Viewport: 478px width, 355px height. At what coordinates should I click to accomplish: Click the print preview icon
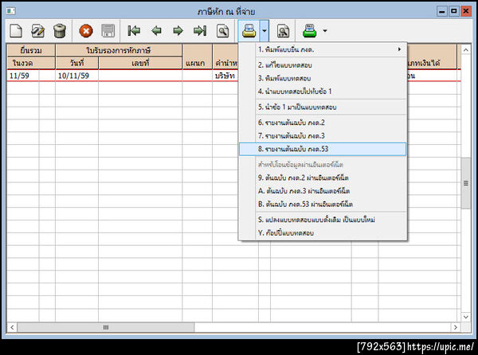(x=283, y=31)
